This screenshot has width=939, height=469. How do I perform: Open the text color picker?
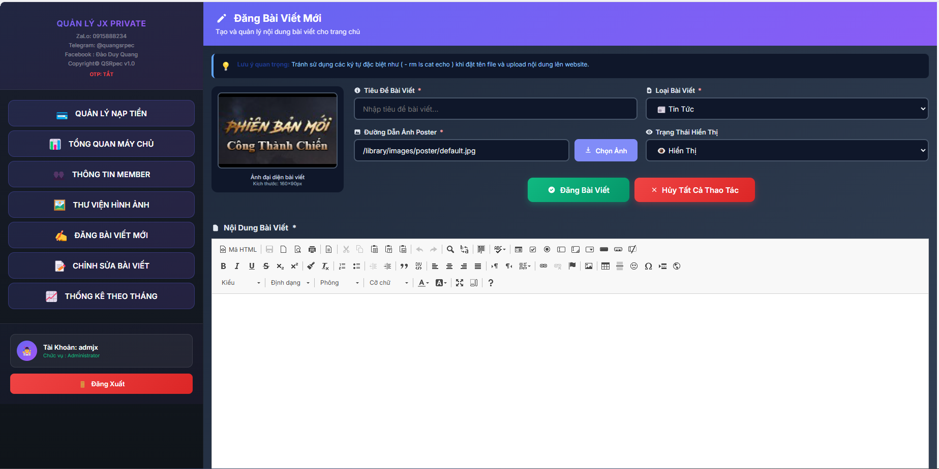coord(423,283)
